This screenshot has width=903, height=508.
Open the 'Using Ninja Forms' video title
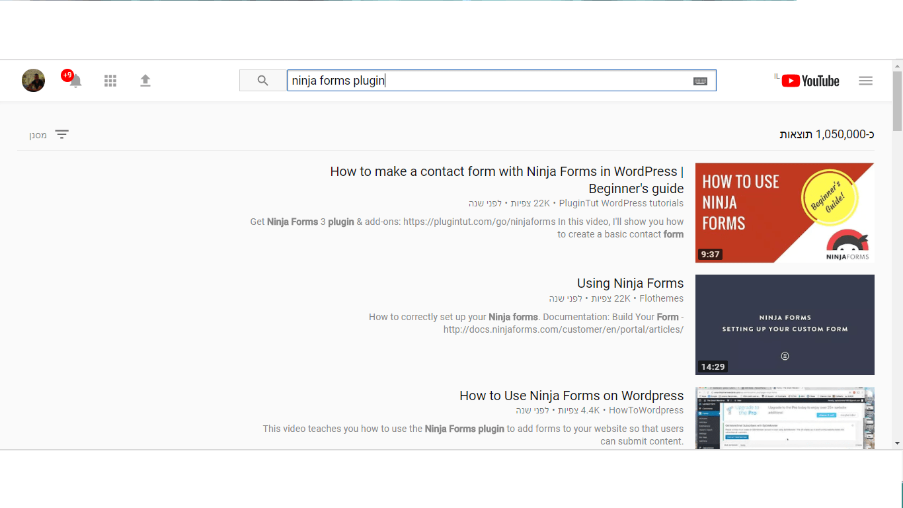click(630, 283)
